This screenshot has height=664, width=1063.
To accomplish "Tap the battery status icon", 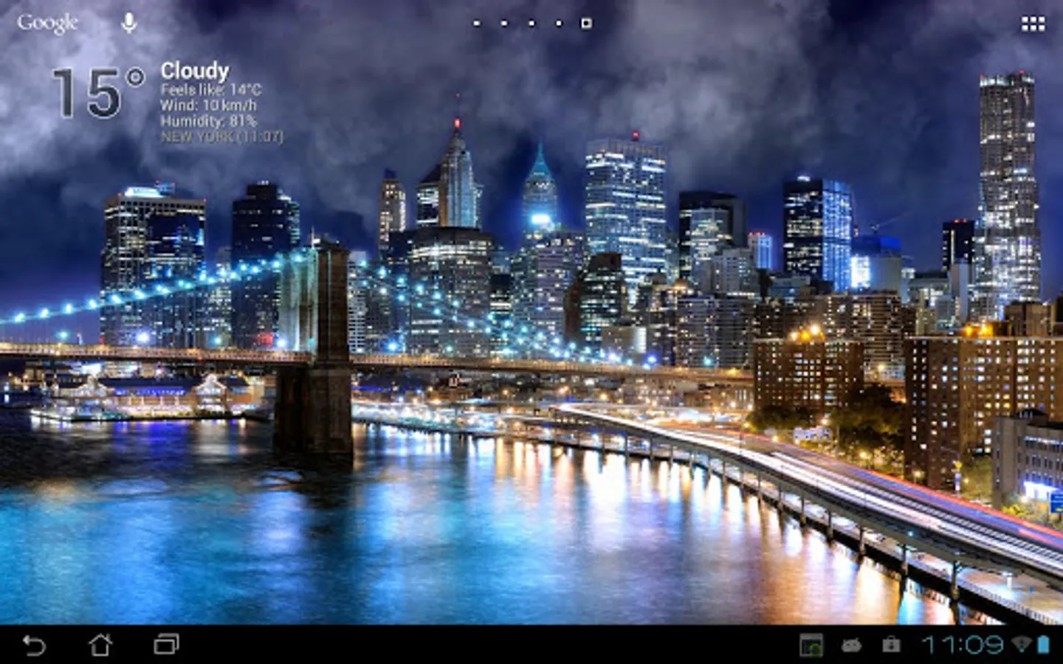I will (x=1043, y=644).
